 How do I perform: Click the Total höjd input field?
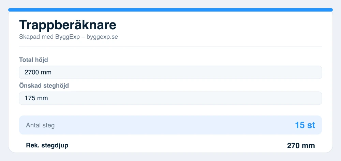point(170,72)
